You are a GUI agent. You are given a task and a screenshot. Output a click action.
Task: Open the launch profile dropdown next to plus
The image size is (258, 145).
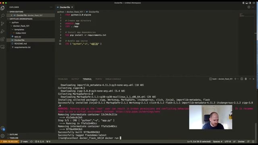[238, 79]
